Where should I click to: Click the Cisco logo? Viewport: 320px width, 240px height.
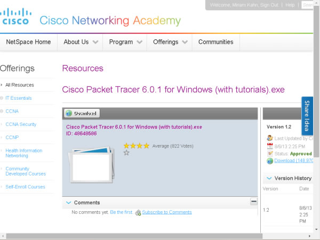(16, 17)
